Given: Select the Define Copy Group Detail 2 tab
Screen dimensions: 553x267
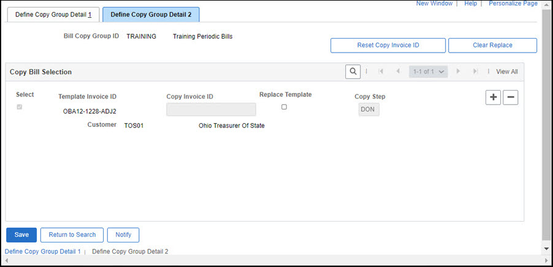Looking at the screenshot, I should pos(151,15).
